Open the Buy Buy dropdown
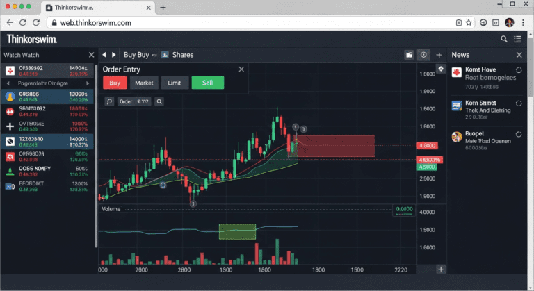The image size is (534, 291). (x=140, y=55)
